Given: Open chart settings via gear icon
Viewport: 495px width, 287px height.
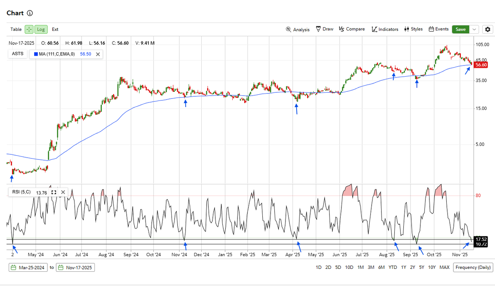Looking at the screenshot, I should pos(487,29).
